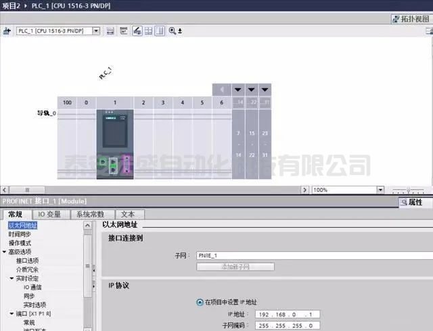433x331 pixels.
Task: Select rack slot header 6
Action: [x=222, y=103]
